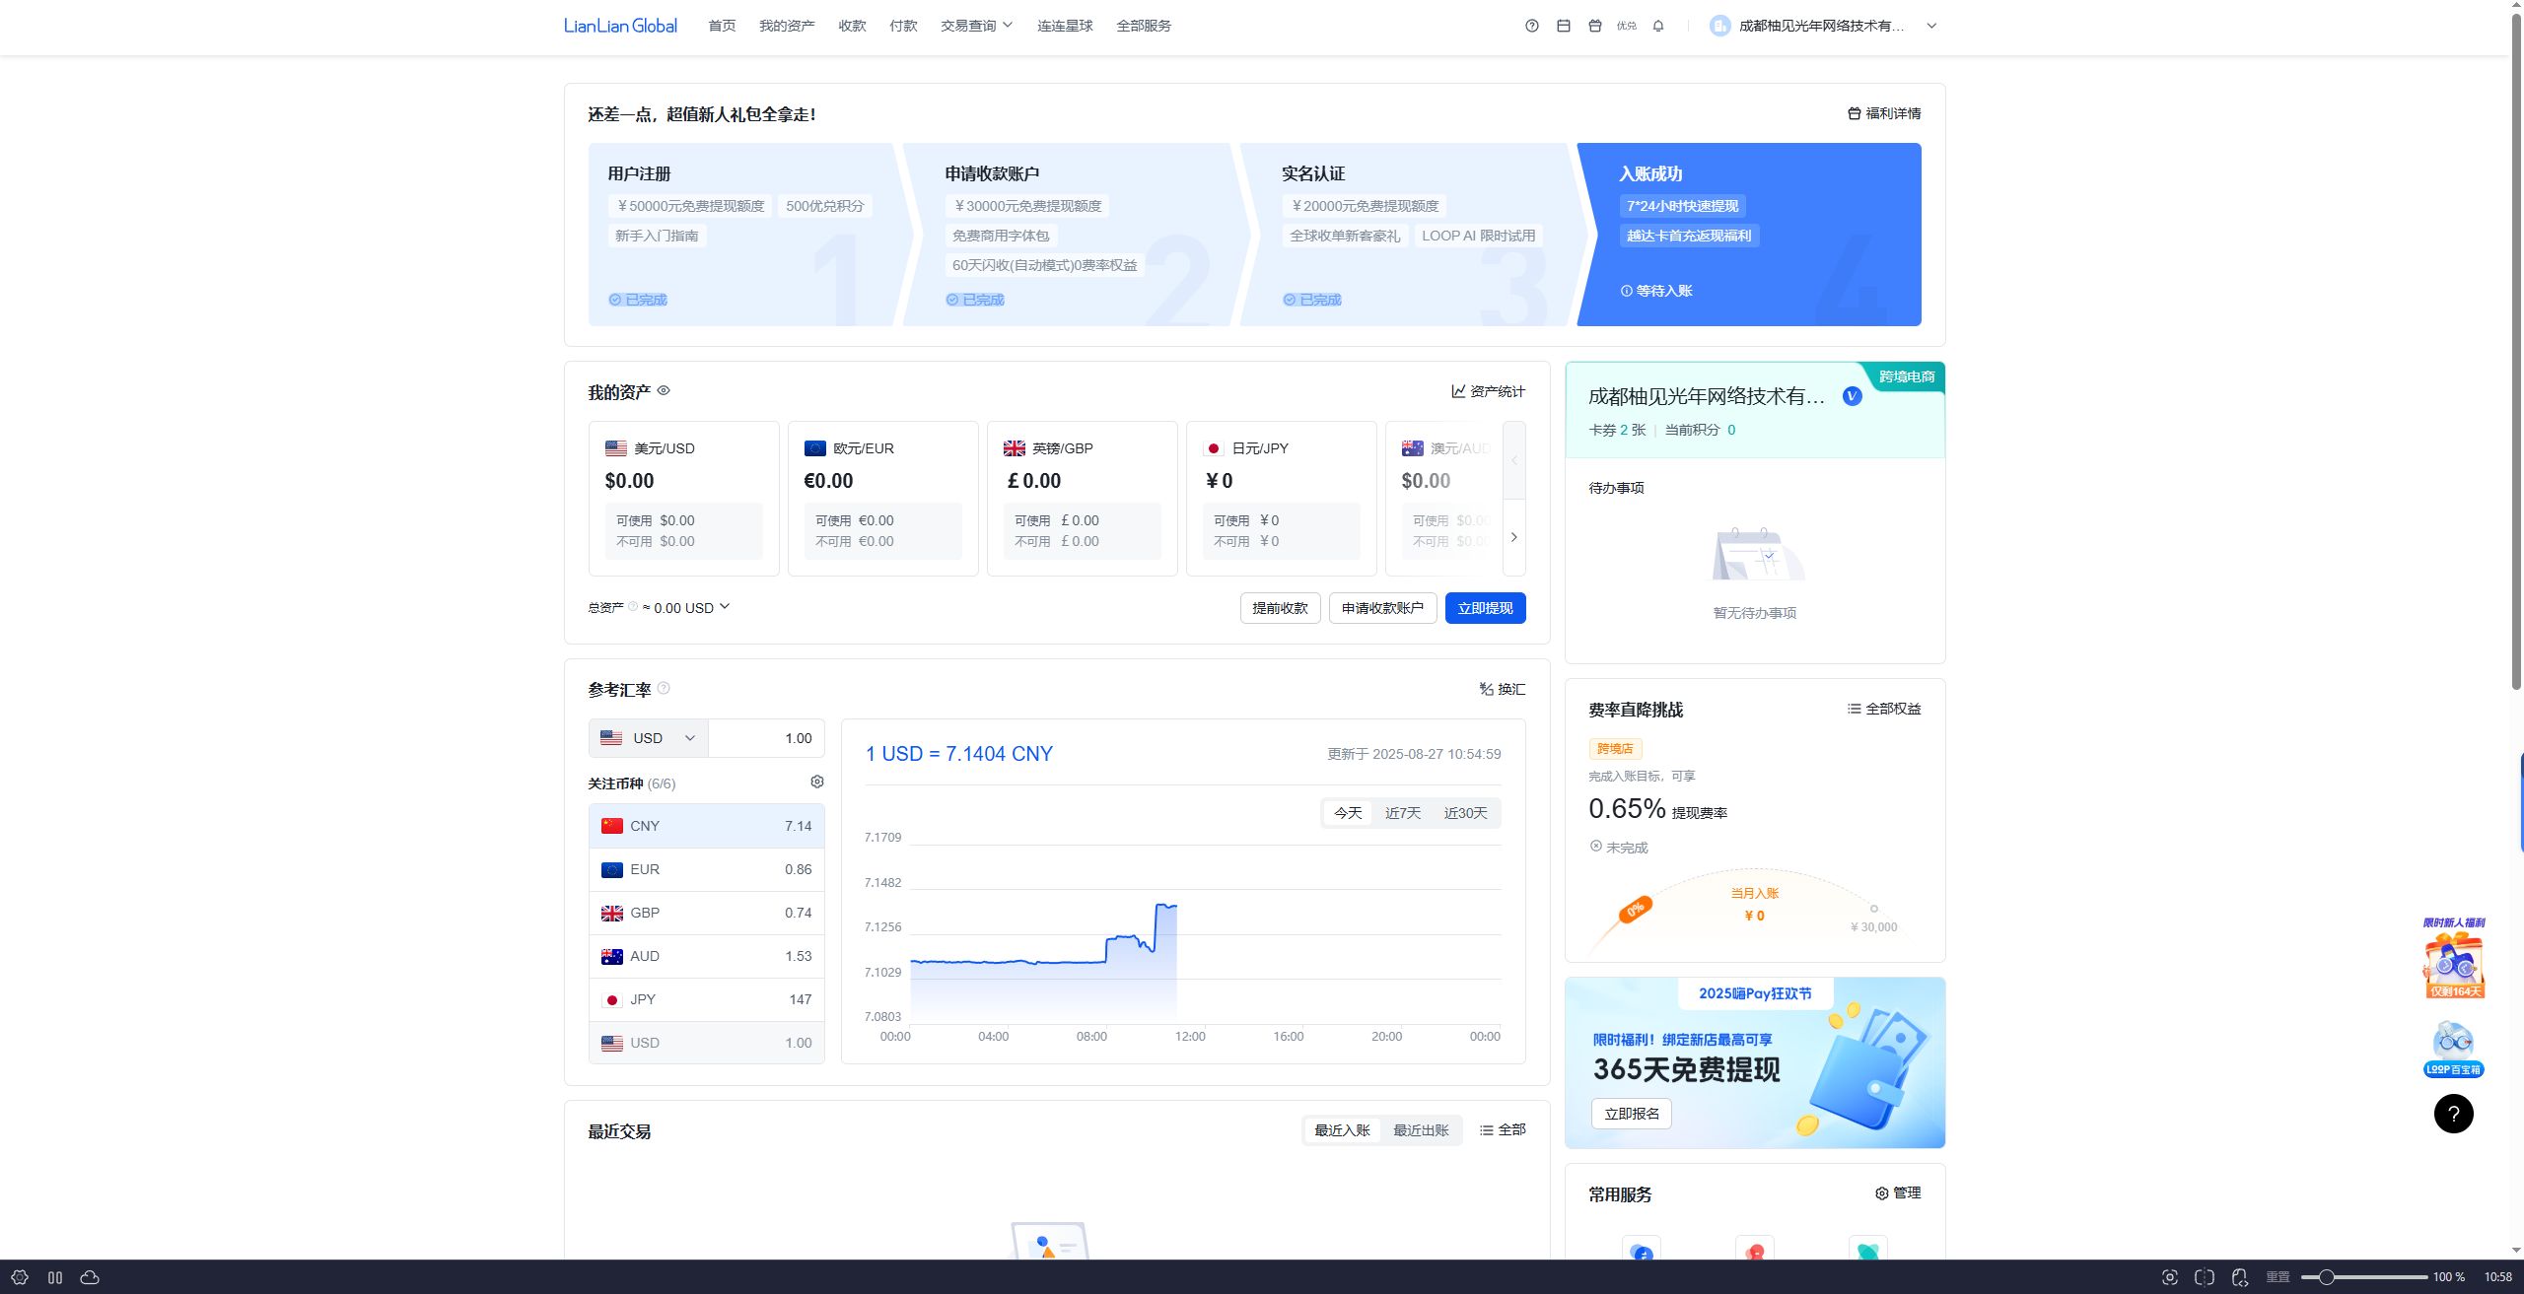The height and width of the screenshot is (1294, 2524).
Task: Select the JPY row in watched currencies
Action: click(x=707, y=999)
